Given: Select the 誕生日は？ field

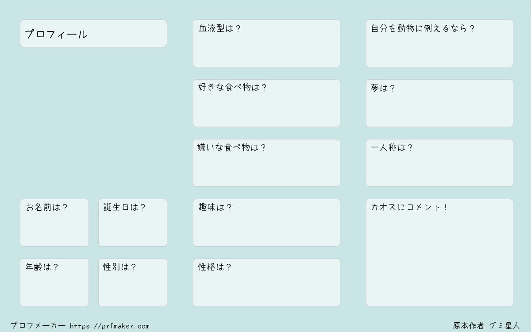Looking at the screenshot, I should tap(133, 223).
